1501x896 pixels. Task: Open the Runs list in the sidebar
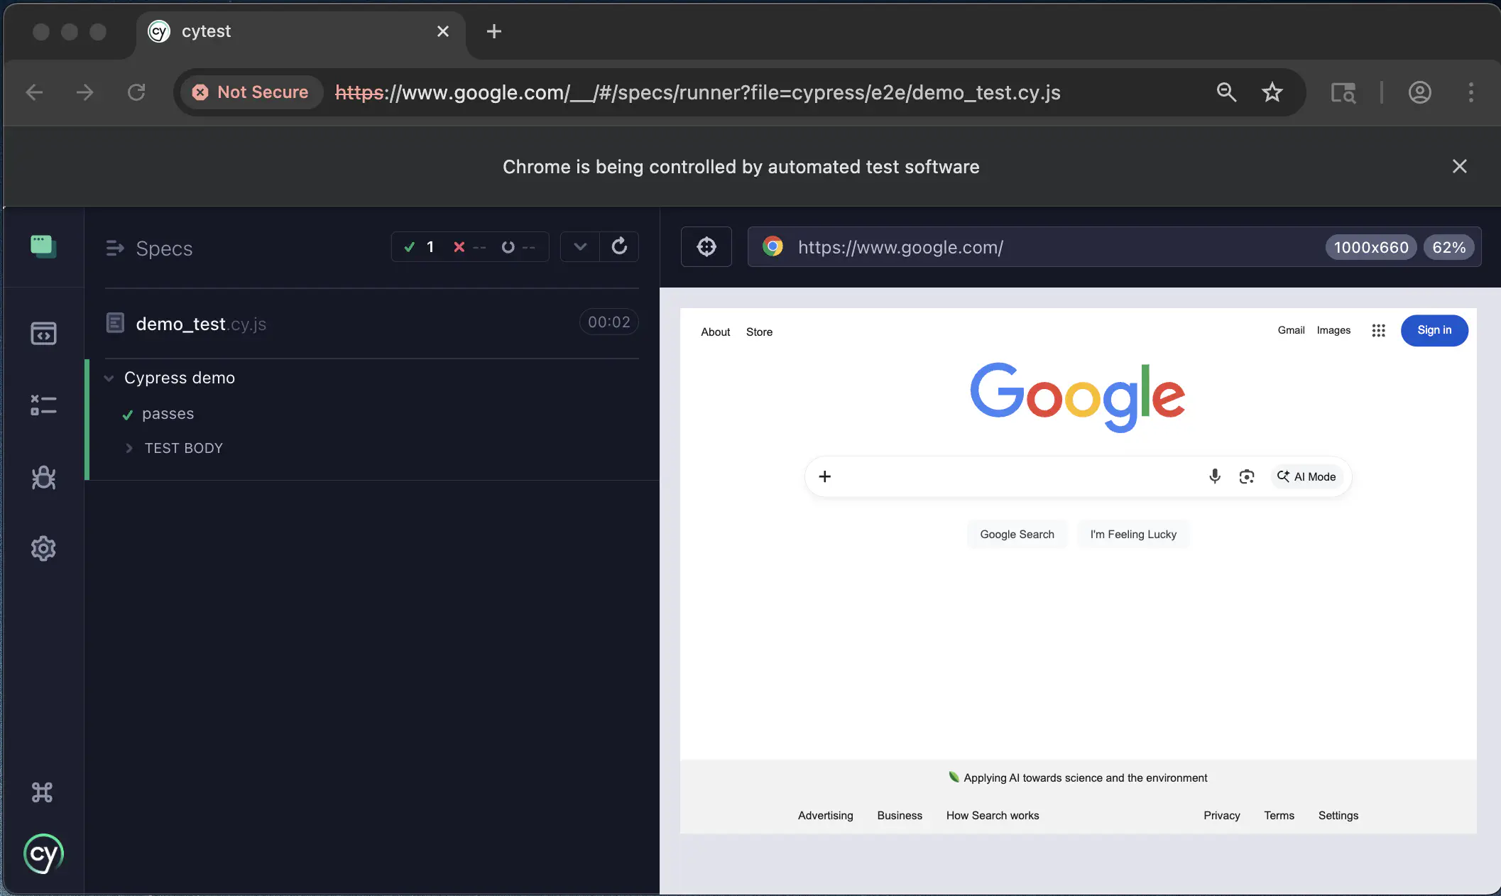(43, 405)
